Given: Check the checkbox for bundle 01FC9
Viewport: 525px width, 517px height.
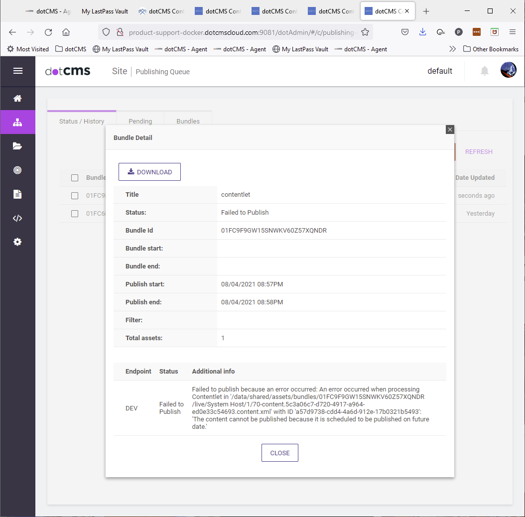Looking at the screenshot, I should tap(75, 195).
